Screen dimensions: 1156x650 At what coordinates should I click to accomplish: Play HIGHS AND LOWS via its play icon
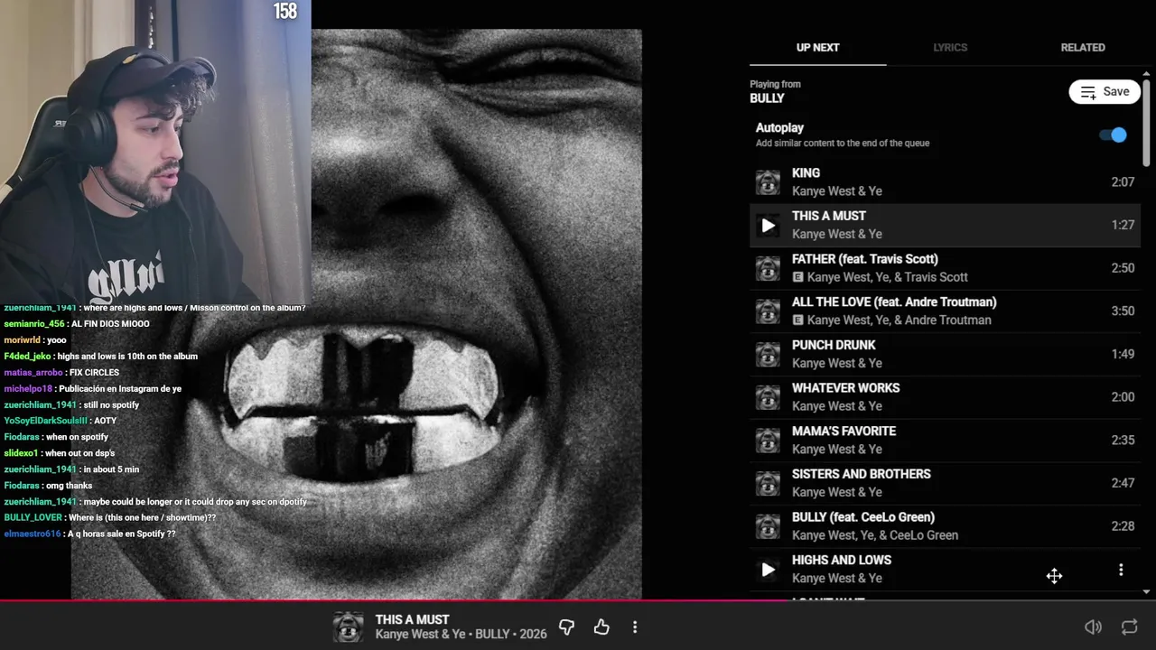coord(768,570)
